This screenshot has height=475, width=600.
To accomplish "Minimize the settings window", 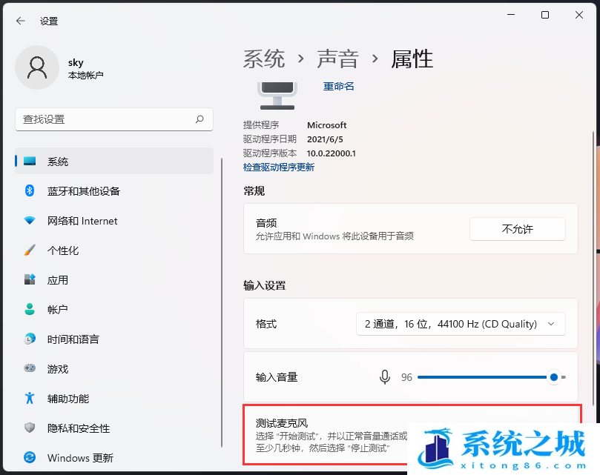I will pos(511,15).
